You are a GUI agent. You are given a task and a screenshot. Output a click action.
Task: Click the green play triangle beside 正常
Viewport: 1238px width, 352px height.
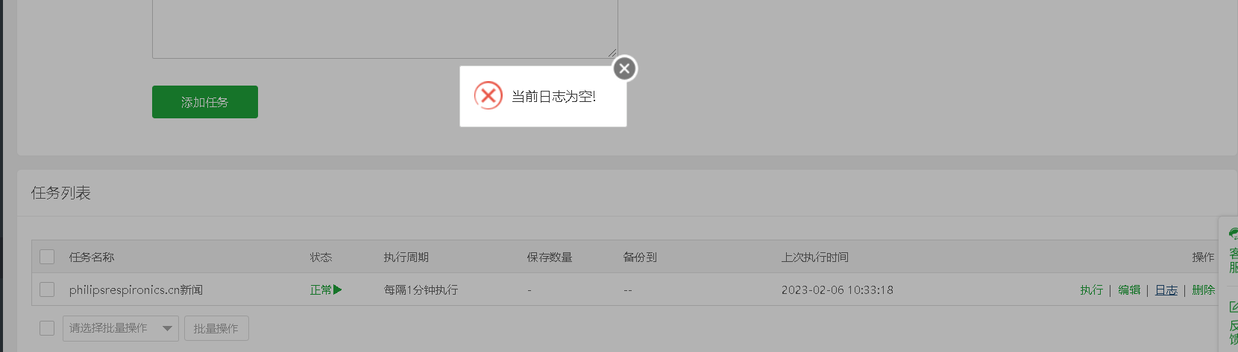338,289
